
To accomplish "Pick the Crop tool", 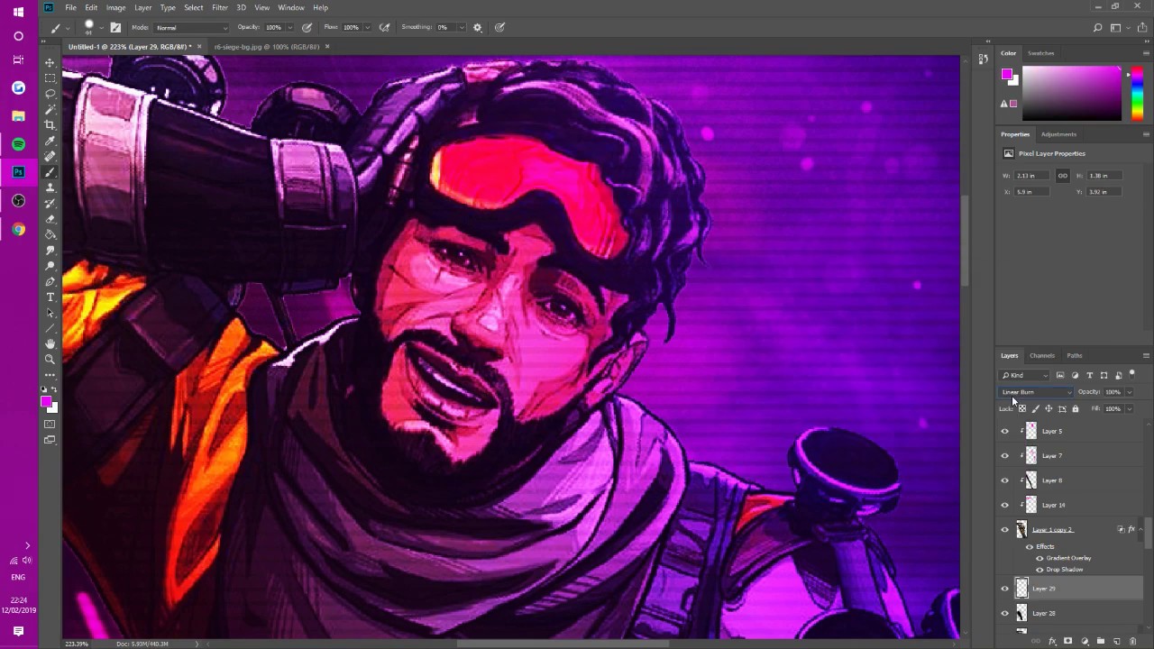I will [x=50, y=125].
